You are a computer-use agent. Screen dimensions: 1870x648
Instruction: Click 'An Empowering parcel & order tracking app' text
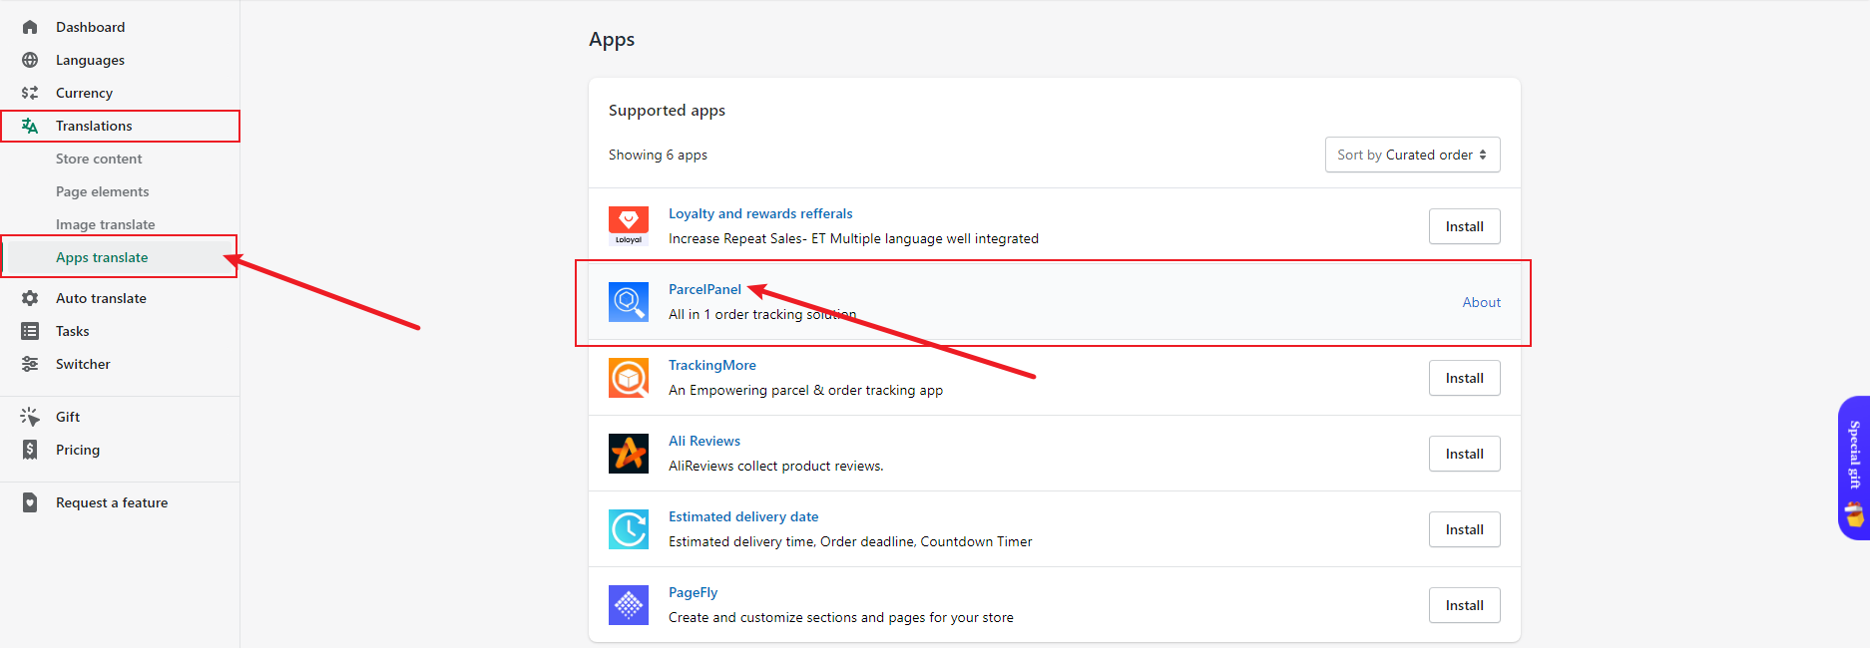805,390
